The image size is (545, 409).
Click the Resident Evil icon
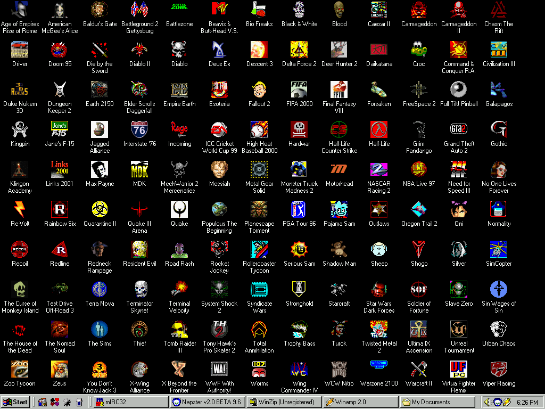pyautogui.click(x=139, y=250)
